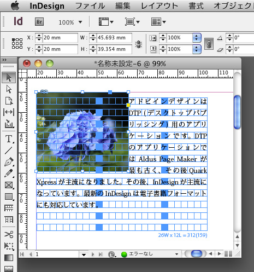Open Adobe Bridge via Br icon
The image size is (254, 272).
39,22
